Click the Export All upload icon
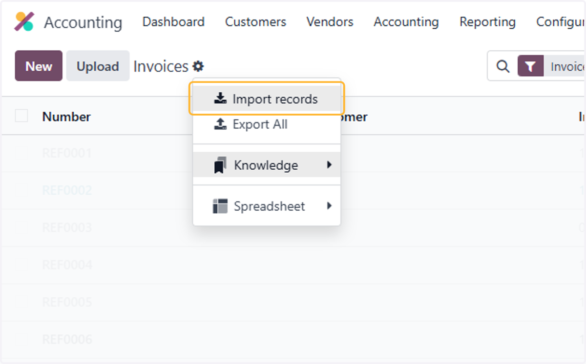Image resolution: width=586 pixels, height=364 pixels. pos(220,124)
